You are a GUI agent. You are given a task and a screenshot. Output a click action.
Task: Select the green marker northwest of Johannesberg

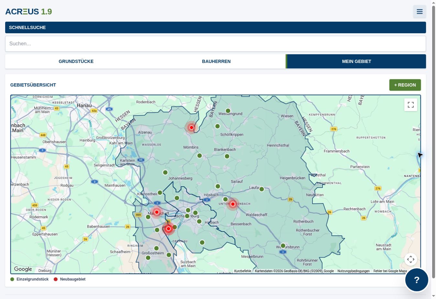[x=165, y=172]
